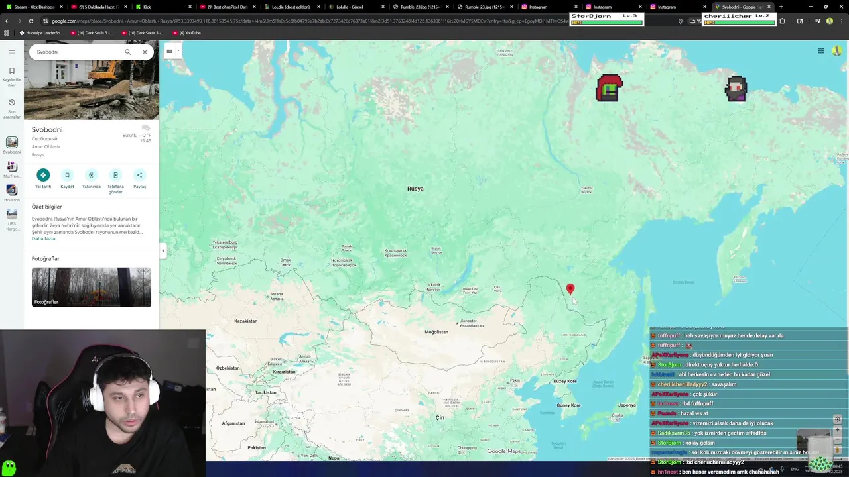Click the red Svobodni location pin on map

point(570,289)
